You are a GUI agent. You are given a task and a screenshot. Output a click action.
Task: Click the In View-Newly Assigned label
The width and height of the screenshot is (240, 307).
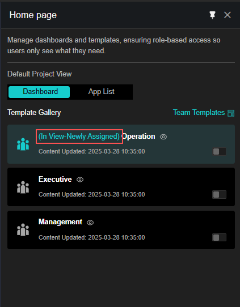(x=79, y=137)
